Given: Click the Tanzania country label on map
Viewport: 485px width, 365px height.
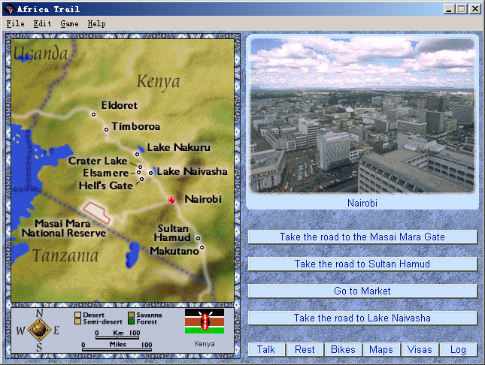Looking at the screenshot, I should pyautogui.click(x=65, y=255).
